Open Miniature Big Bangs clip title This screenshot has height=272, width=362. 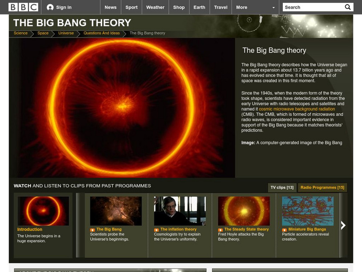(307, 229)
